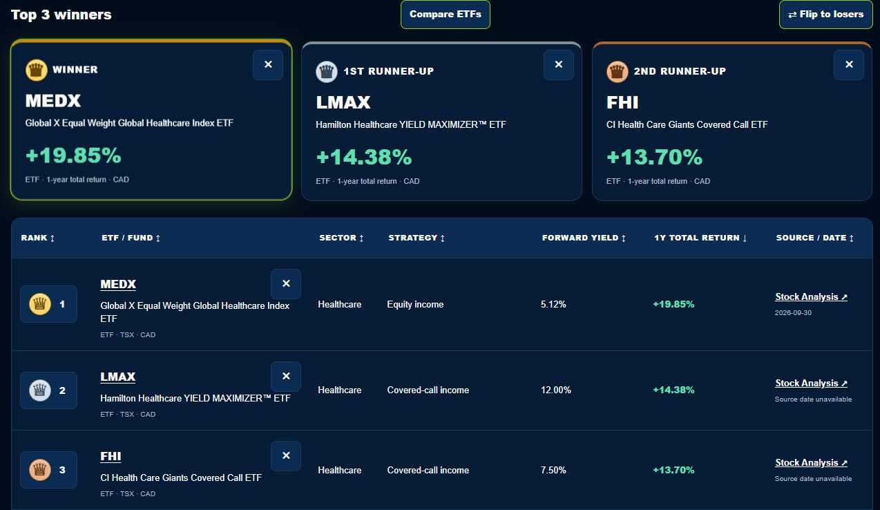Click the silver crown rank 2 badge

coord(48,390)
